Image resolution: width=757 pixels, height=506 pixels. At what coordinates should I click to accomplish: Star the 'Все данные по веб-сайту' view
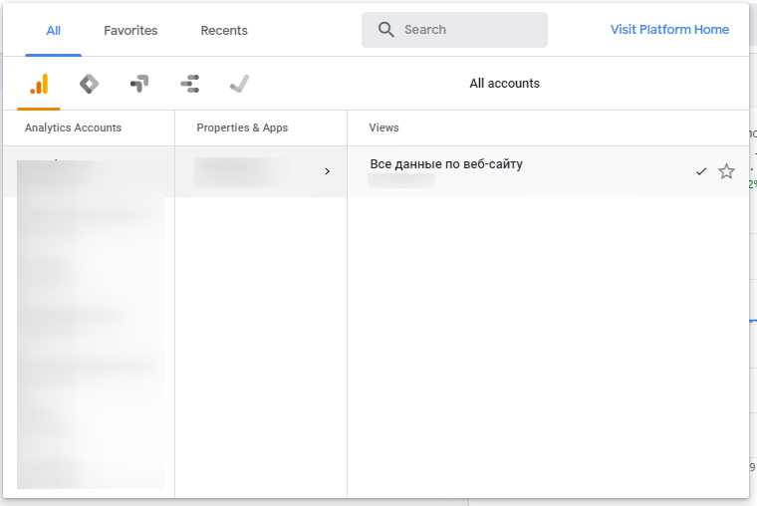726,171
